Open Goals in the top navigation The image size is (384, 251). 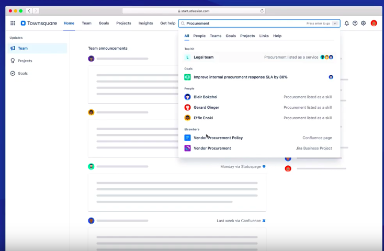(104, 23)
